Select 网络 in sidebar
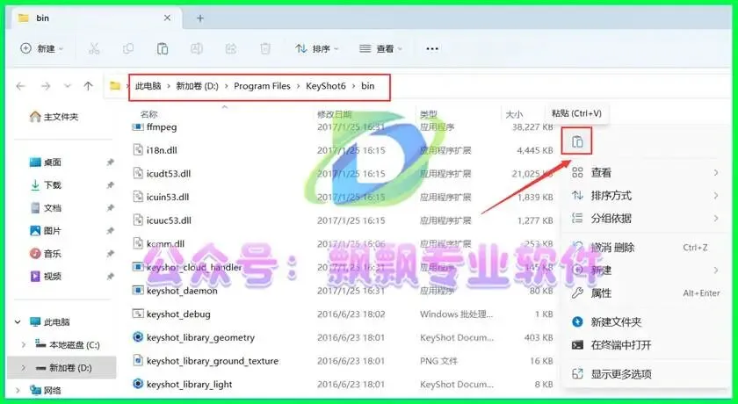Screen dimensions: 738x404 pyautogui.click(x=46, y=390)
